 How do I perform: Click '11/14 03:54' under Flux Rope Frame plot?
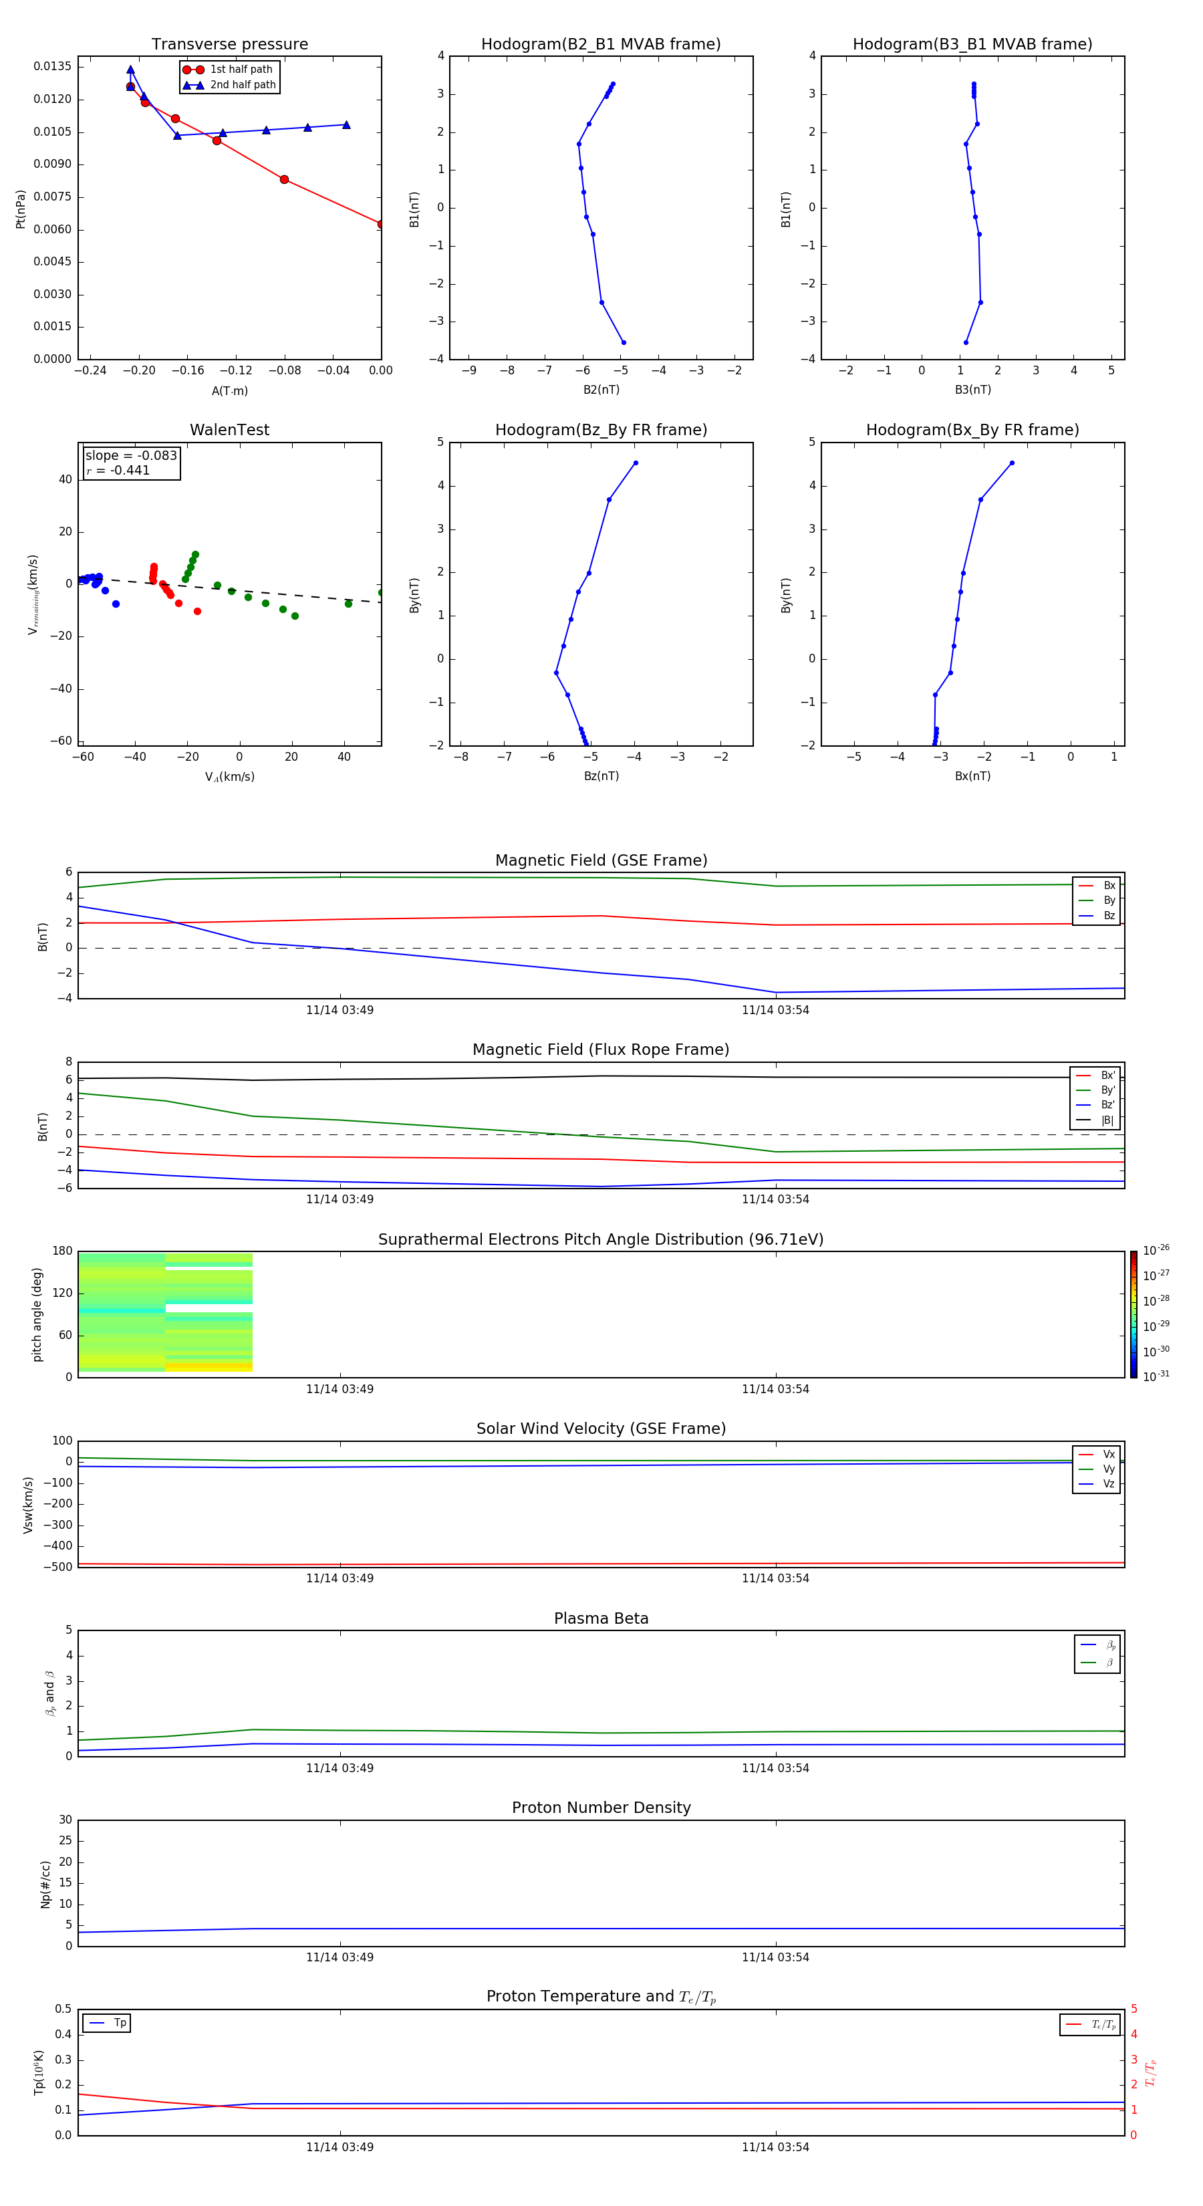click(x=776, y=1200)
